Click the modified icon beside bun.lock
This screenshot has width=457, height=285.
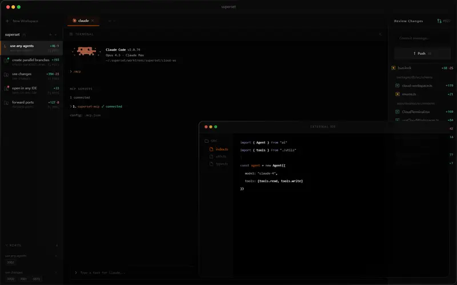coord(393,68)
